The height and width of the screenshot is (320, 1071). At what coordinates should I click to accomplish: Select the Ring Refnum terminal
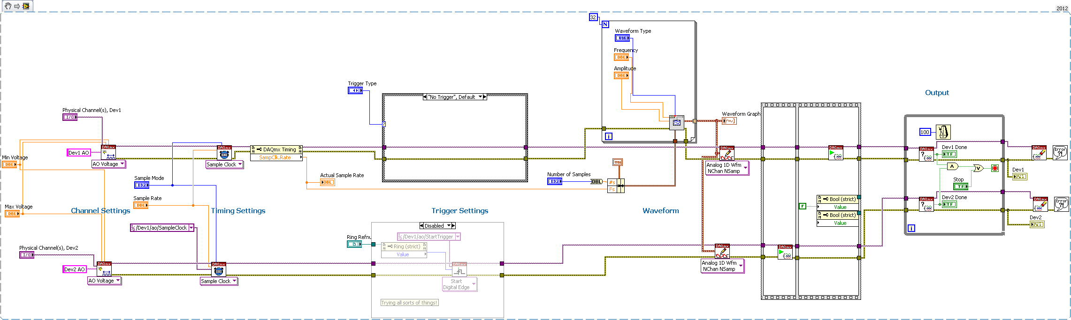pos(354,244)
